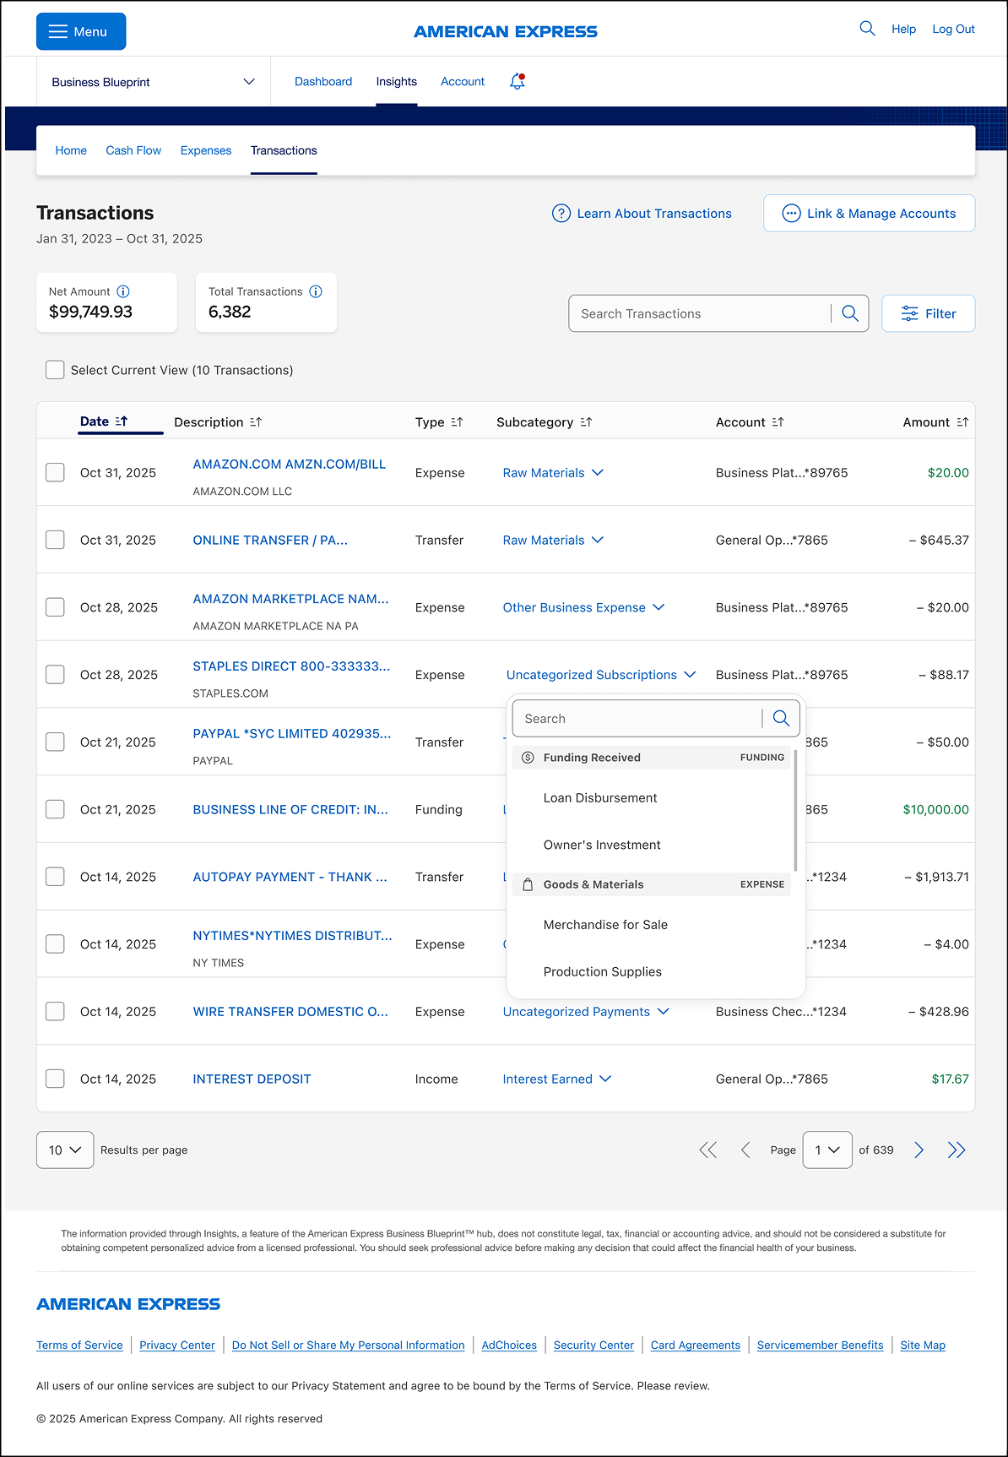
Task: Click subcategory popup search magnifier icon
Action: coord(781,718)
